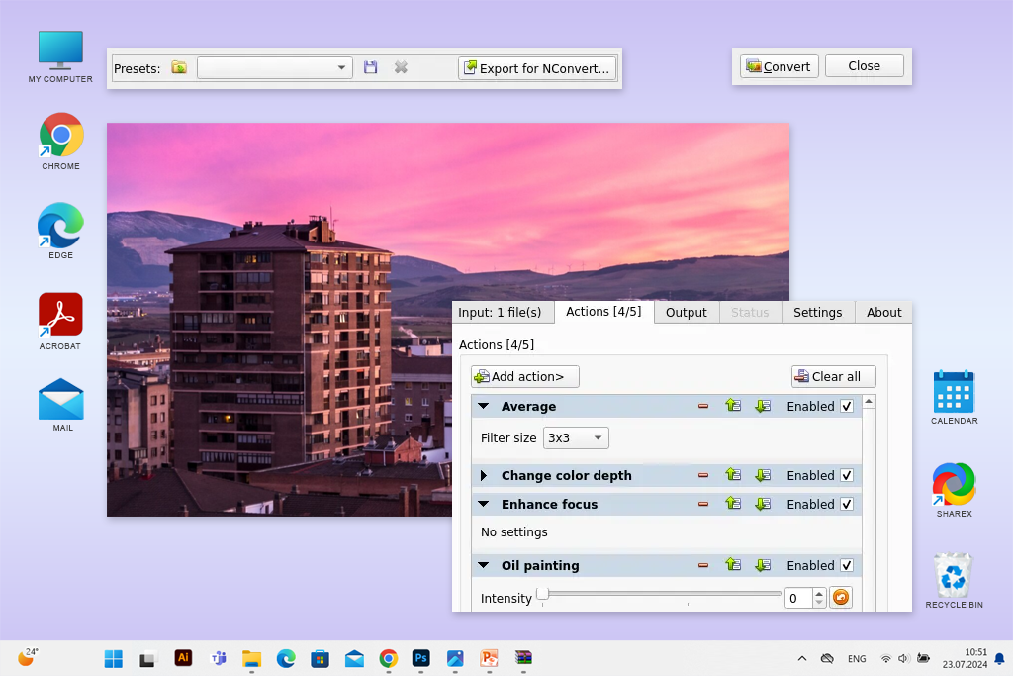The height and width of the screenshot is (676, 1013).
Task: Open presets folder icon
Action: coord(179,67)
